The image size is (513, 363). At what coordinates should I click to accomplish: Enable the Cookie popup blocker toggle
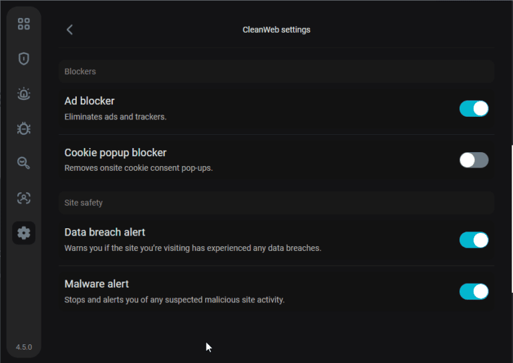(474, 160)
